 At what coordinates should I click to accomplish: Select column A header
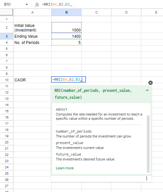point(33,12)
